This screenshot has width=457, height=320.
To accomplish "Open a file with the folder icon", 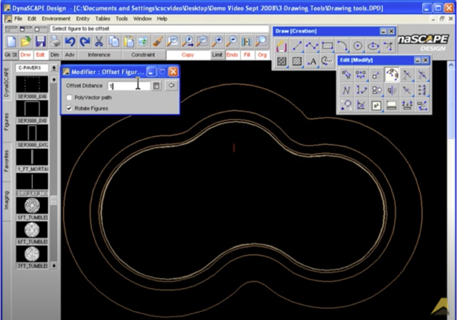I will (26, 42).
